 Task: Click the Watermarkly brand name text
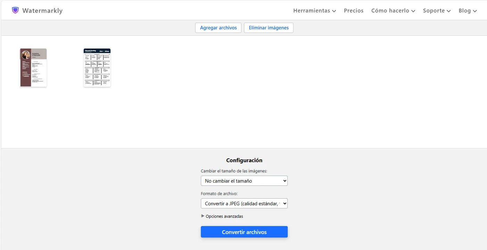click(x=42, y=10)
